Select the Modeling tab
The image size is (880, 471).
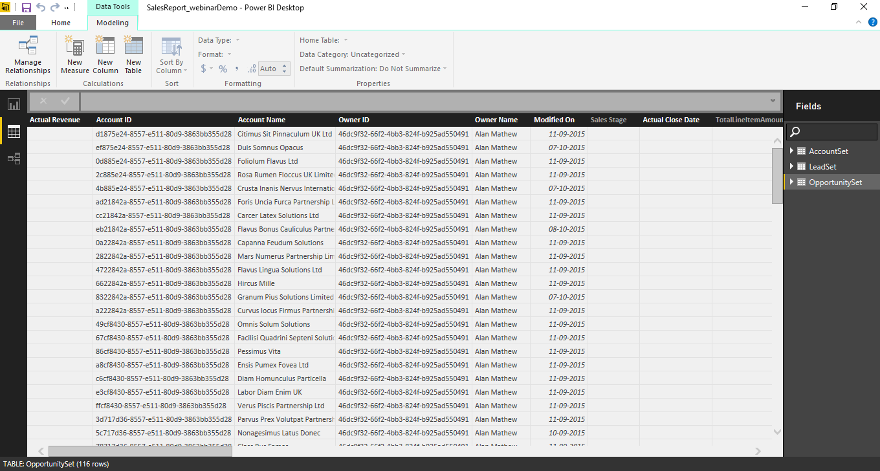click(x=113, y=23)
